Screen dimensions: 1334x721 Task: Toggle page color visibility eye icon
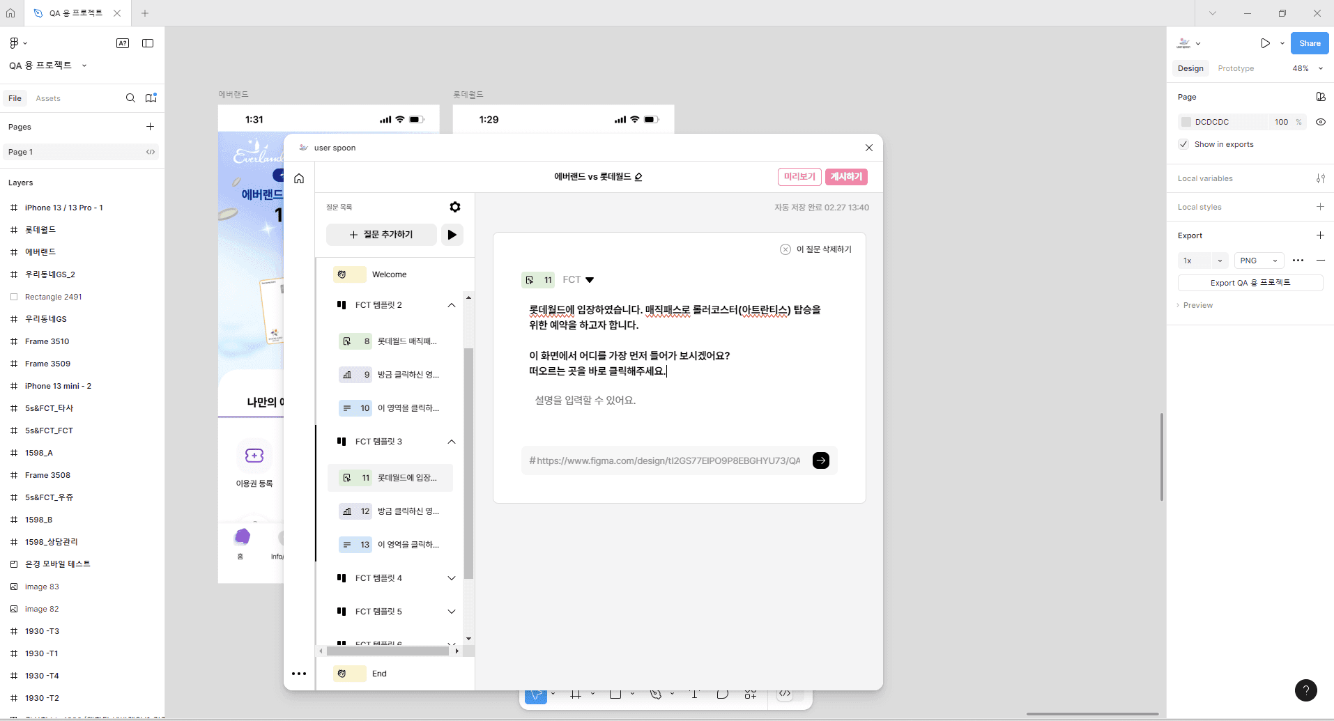coord(1321,122)
